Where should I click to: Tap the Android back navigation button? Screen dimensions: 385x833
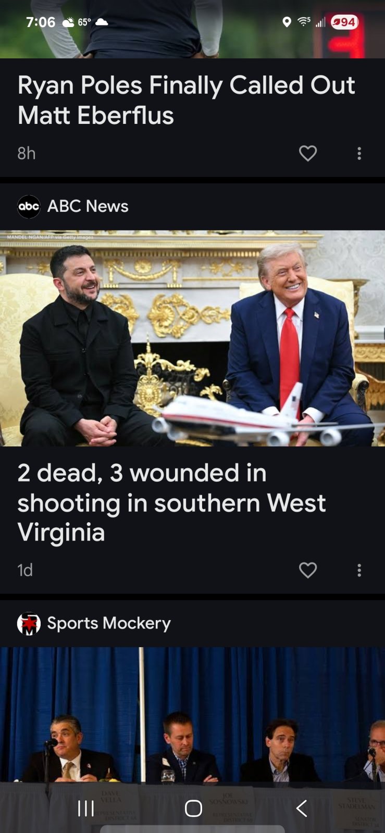[x=302, y=808]
